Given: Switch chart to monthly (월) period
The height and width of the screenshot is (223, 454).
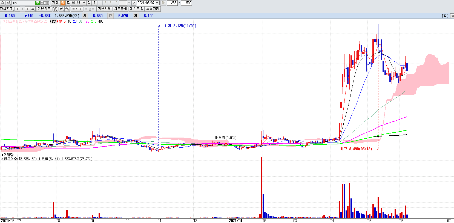Looking at the screenshot, I should click(73, 3).
